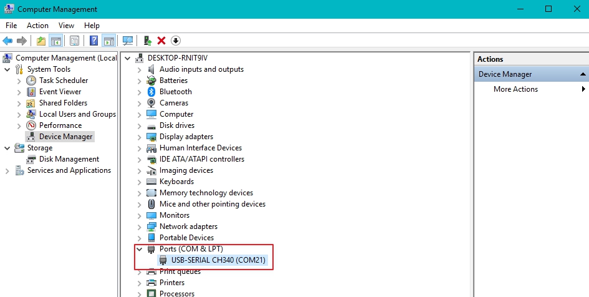The image size is (589, 297).
Task: Click the update driver green arrow icon
Action: pyautogui.click(x=148, y=41)
